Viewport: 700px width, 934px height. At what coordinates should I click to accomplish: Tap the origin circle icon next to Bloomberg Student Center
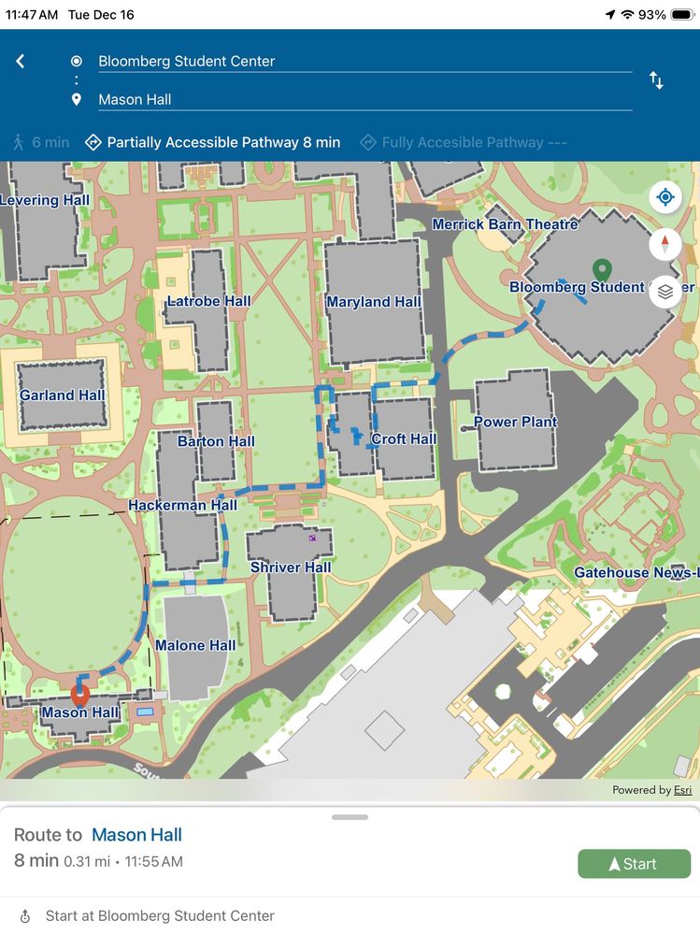click(77, 61)
